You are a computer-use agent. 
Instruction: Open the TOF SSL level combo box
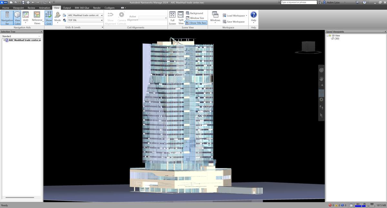pyautogui.click(x=85, y=20)
